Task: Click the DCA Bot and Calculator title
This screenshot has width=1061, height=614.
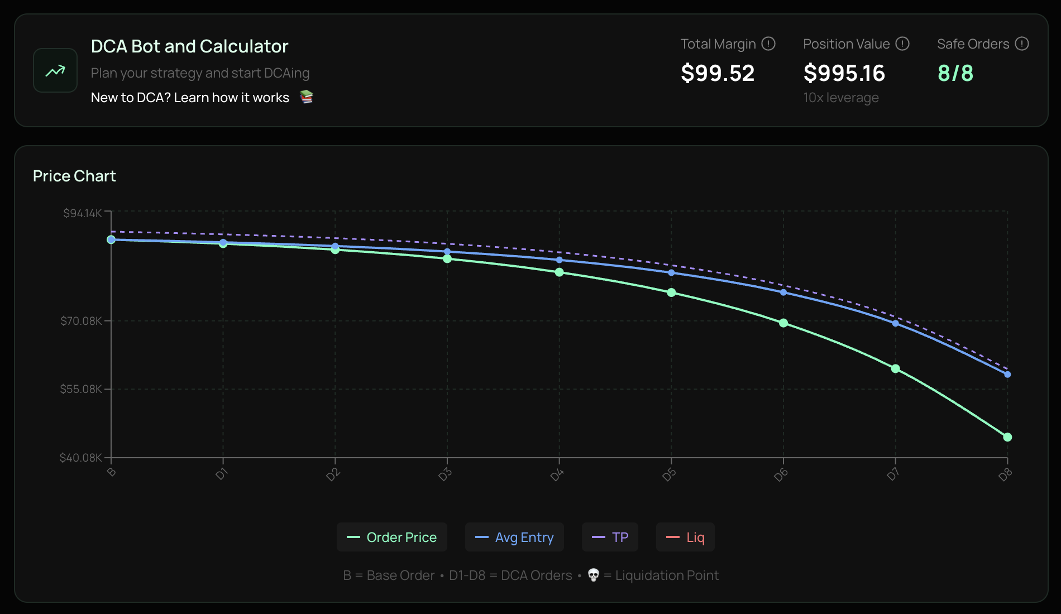Action: (x=189, y=46)
